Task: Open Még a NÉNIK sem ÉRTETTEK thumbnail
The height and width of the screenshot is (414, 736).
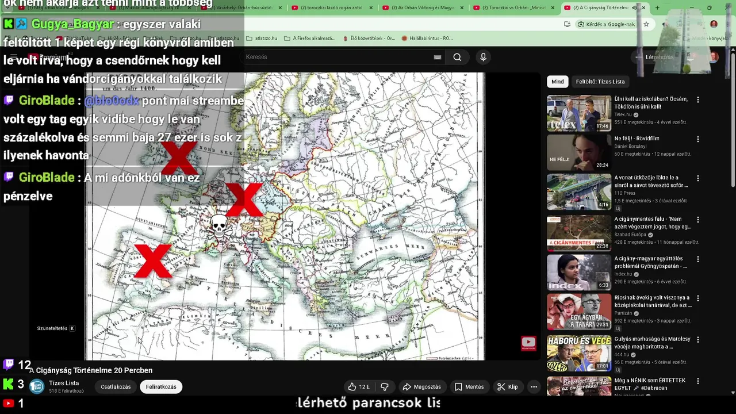Action: tap(578, 386)
